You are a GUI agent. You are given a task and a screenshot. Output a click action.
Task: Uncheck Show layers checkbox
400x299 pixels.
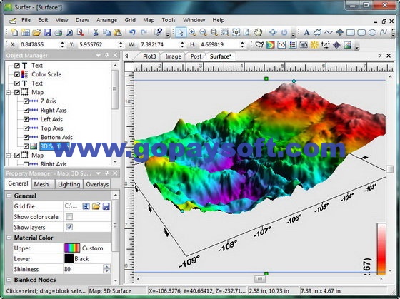coord(69,227)
